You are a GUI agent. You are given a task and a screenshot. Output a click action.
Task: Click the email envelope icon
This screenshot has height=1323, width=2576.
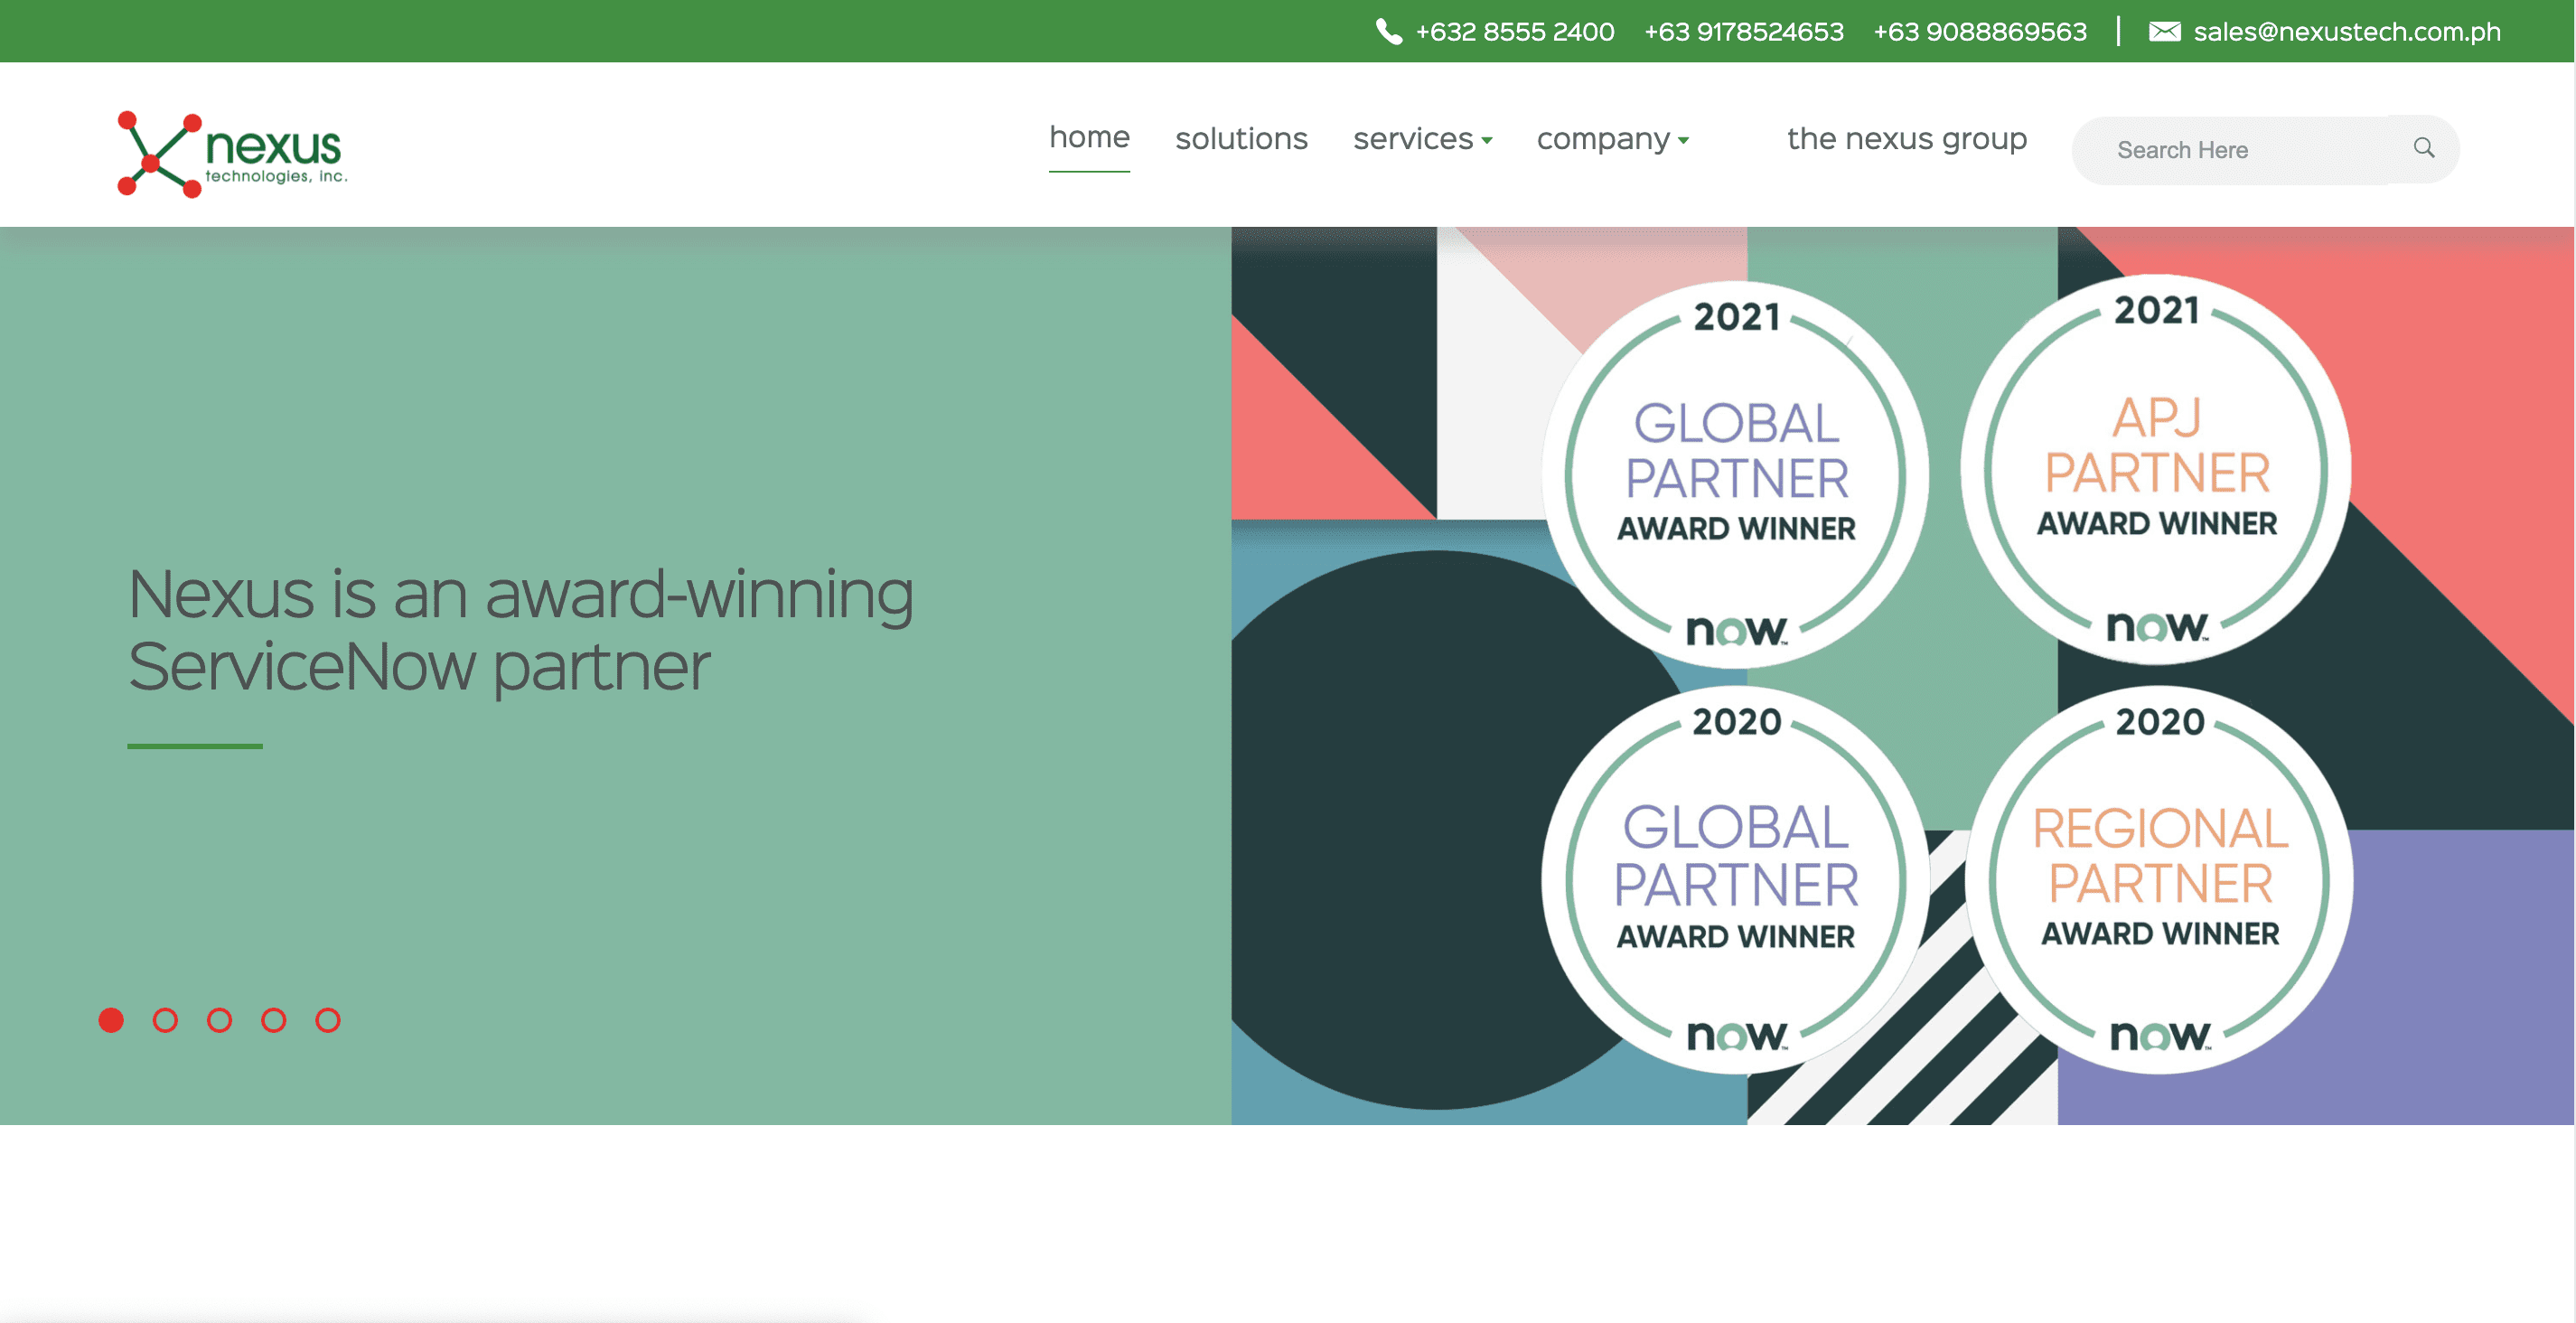click(2164, 32)
